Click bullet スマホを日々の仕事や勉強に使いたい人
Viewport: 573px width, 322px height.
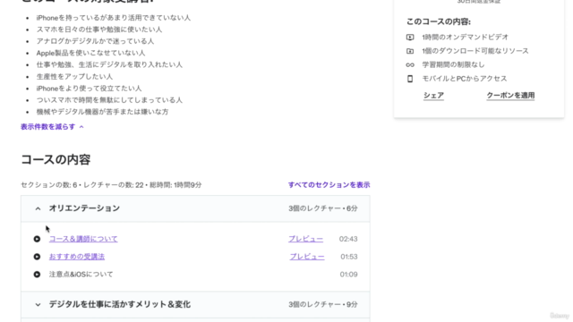pyautogui.click(x=99, y=30)
